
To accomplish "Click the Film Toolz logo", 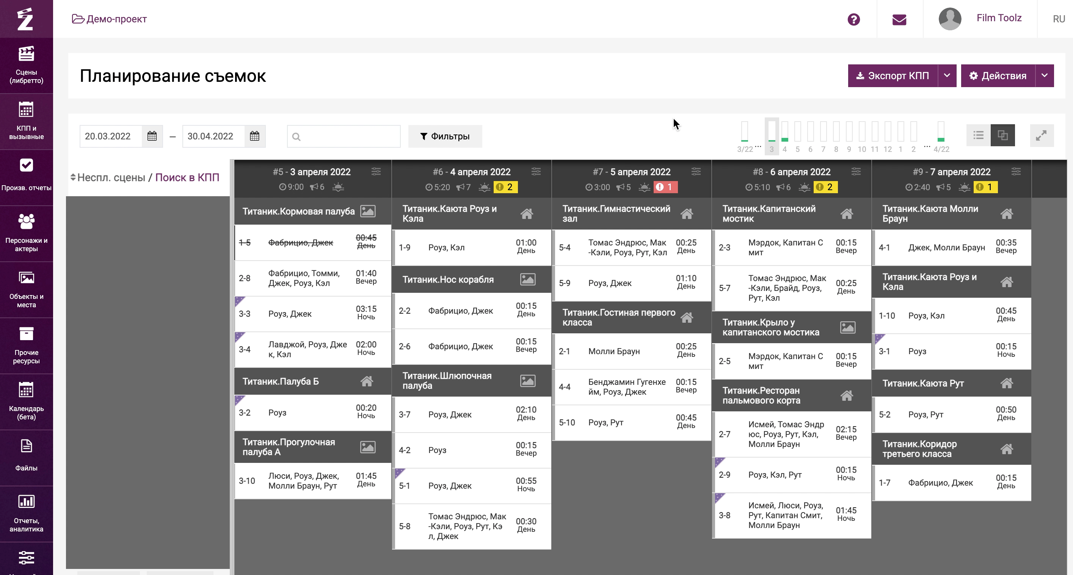I will 25,19.
